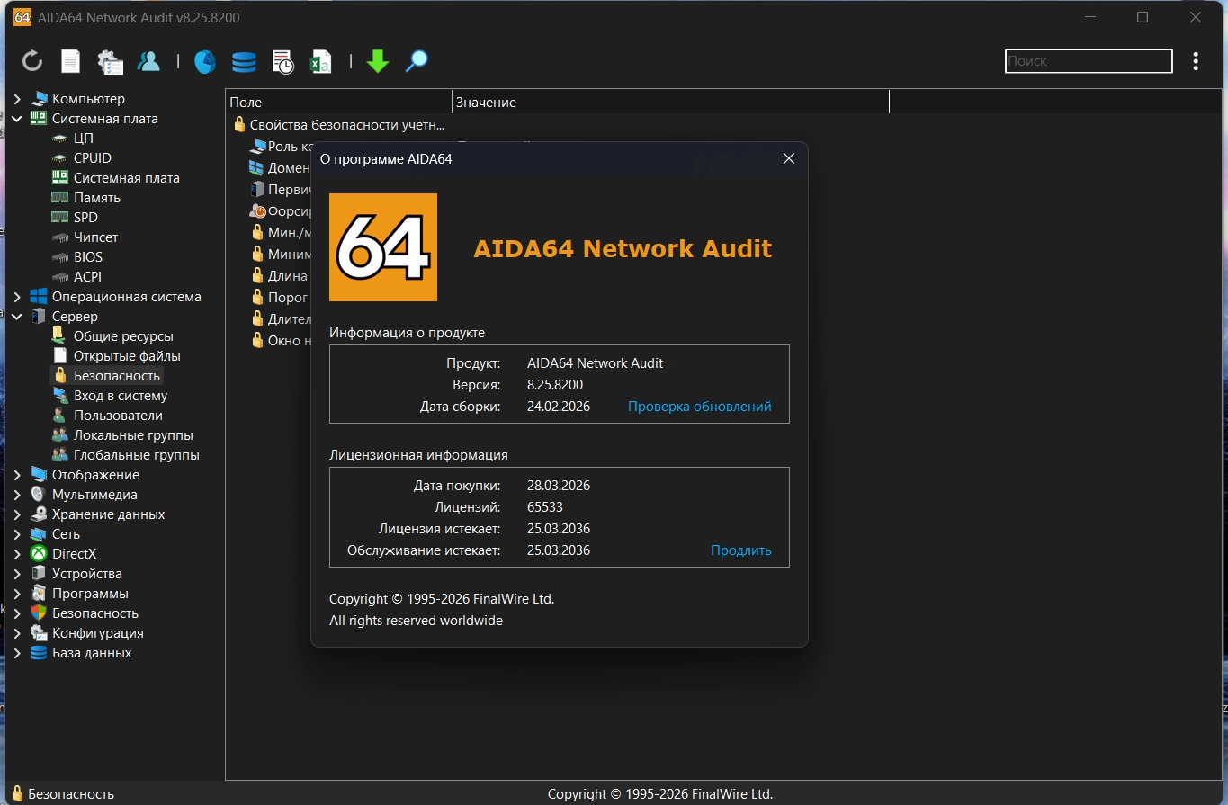The width and height of the screenshot is (1228, 805).
Task: Click the Поиск search input field
Action: (1088, 61)
